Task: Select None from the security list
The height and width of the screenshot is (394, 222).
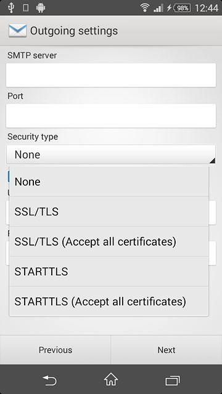Action: (109, 182)
